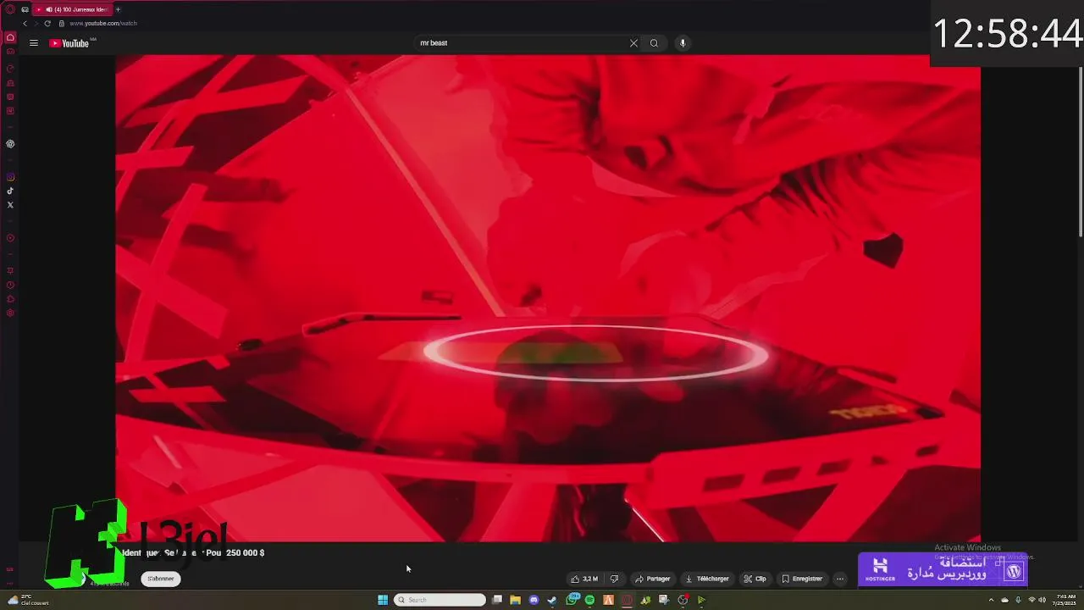Open a new browser tab

point(118,9)
